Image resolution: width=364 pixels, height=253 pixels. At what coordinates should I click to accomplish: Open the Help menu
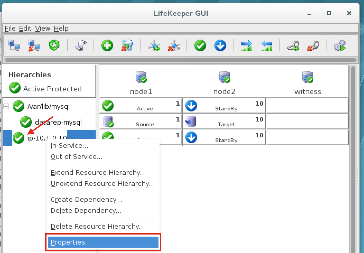(61, 28)
